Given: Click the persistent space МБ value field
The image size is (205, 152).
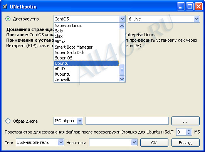Looking at the screenshot, I should coord(181,132).
